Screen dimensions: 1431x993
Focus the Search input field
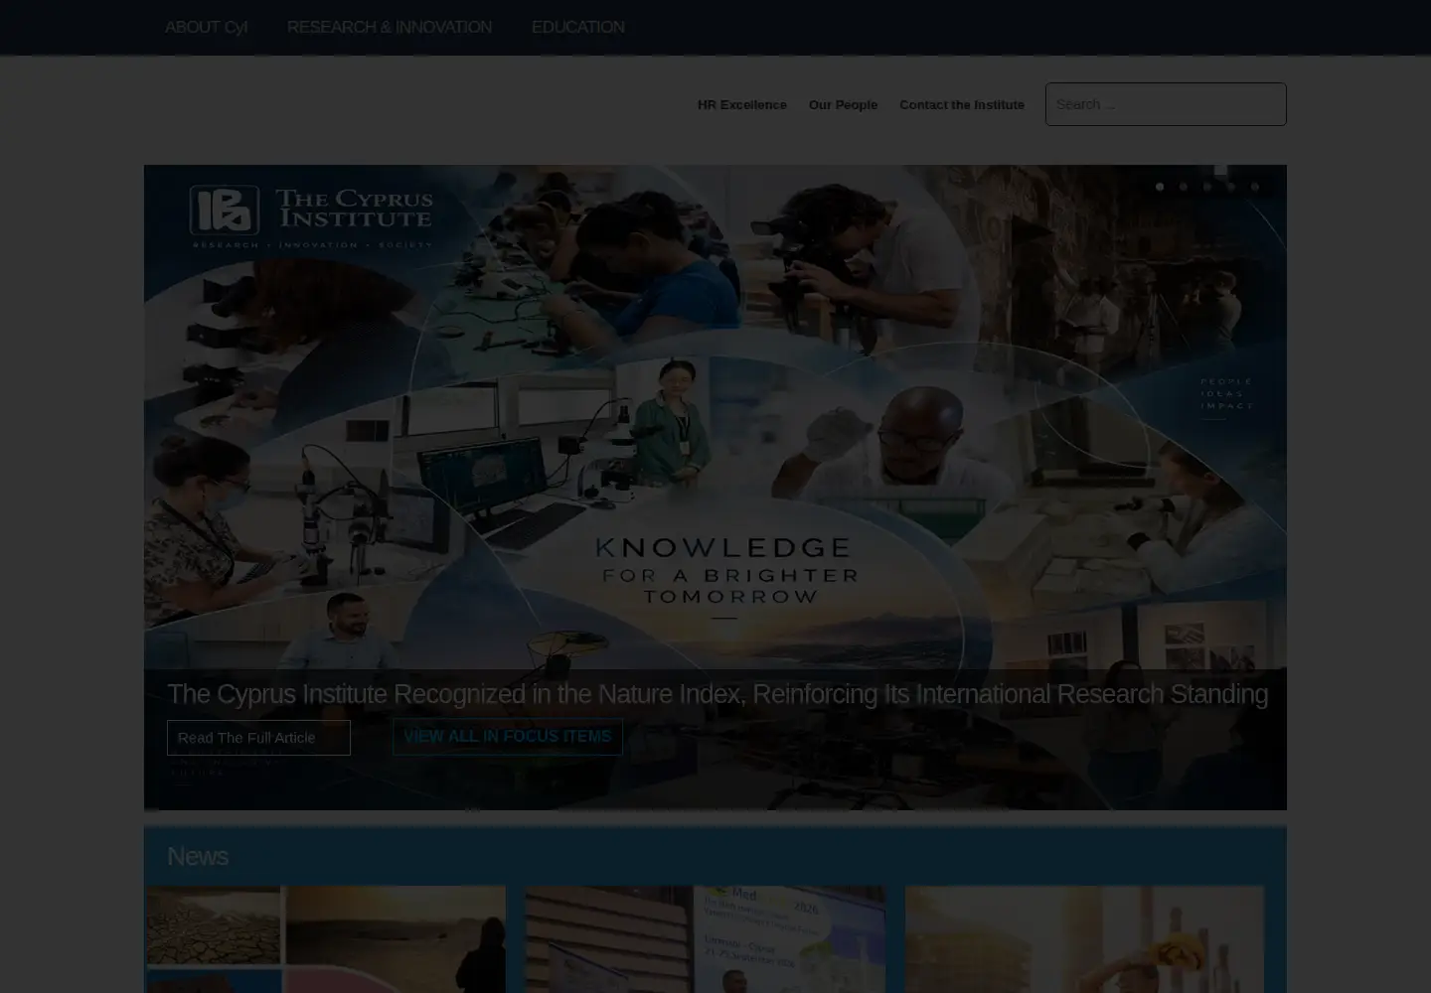1166,104
